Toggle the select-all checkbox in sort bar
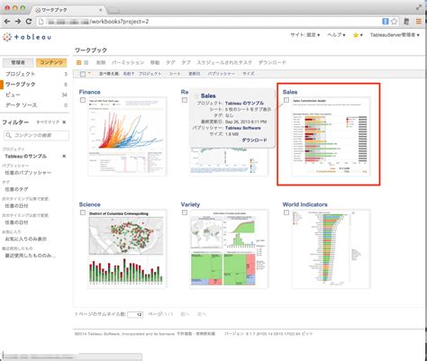This screenshot has width=427, height=361. click(x=83, y=74)
